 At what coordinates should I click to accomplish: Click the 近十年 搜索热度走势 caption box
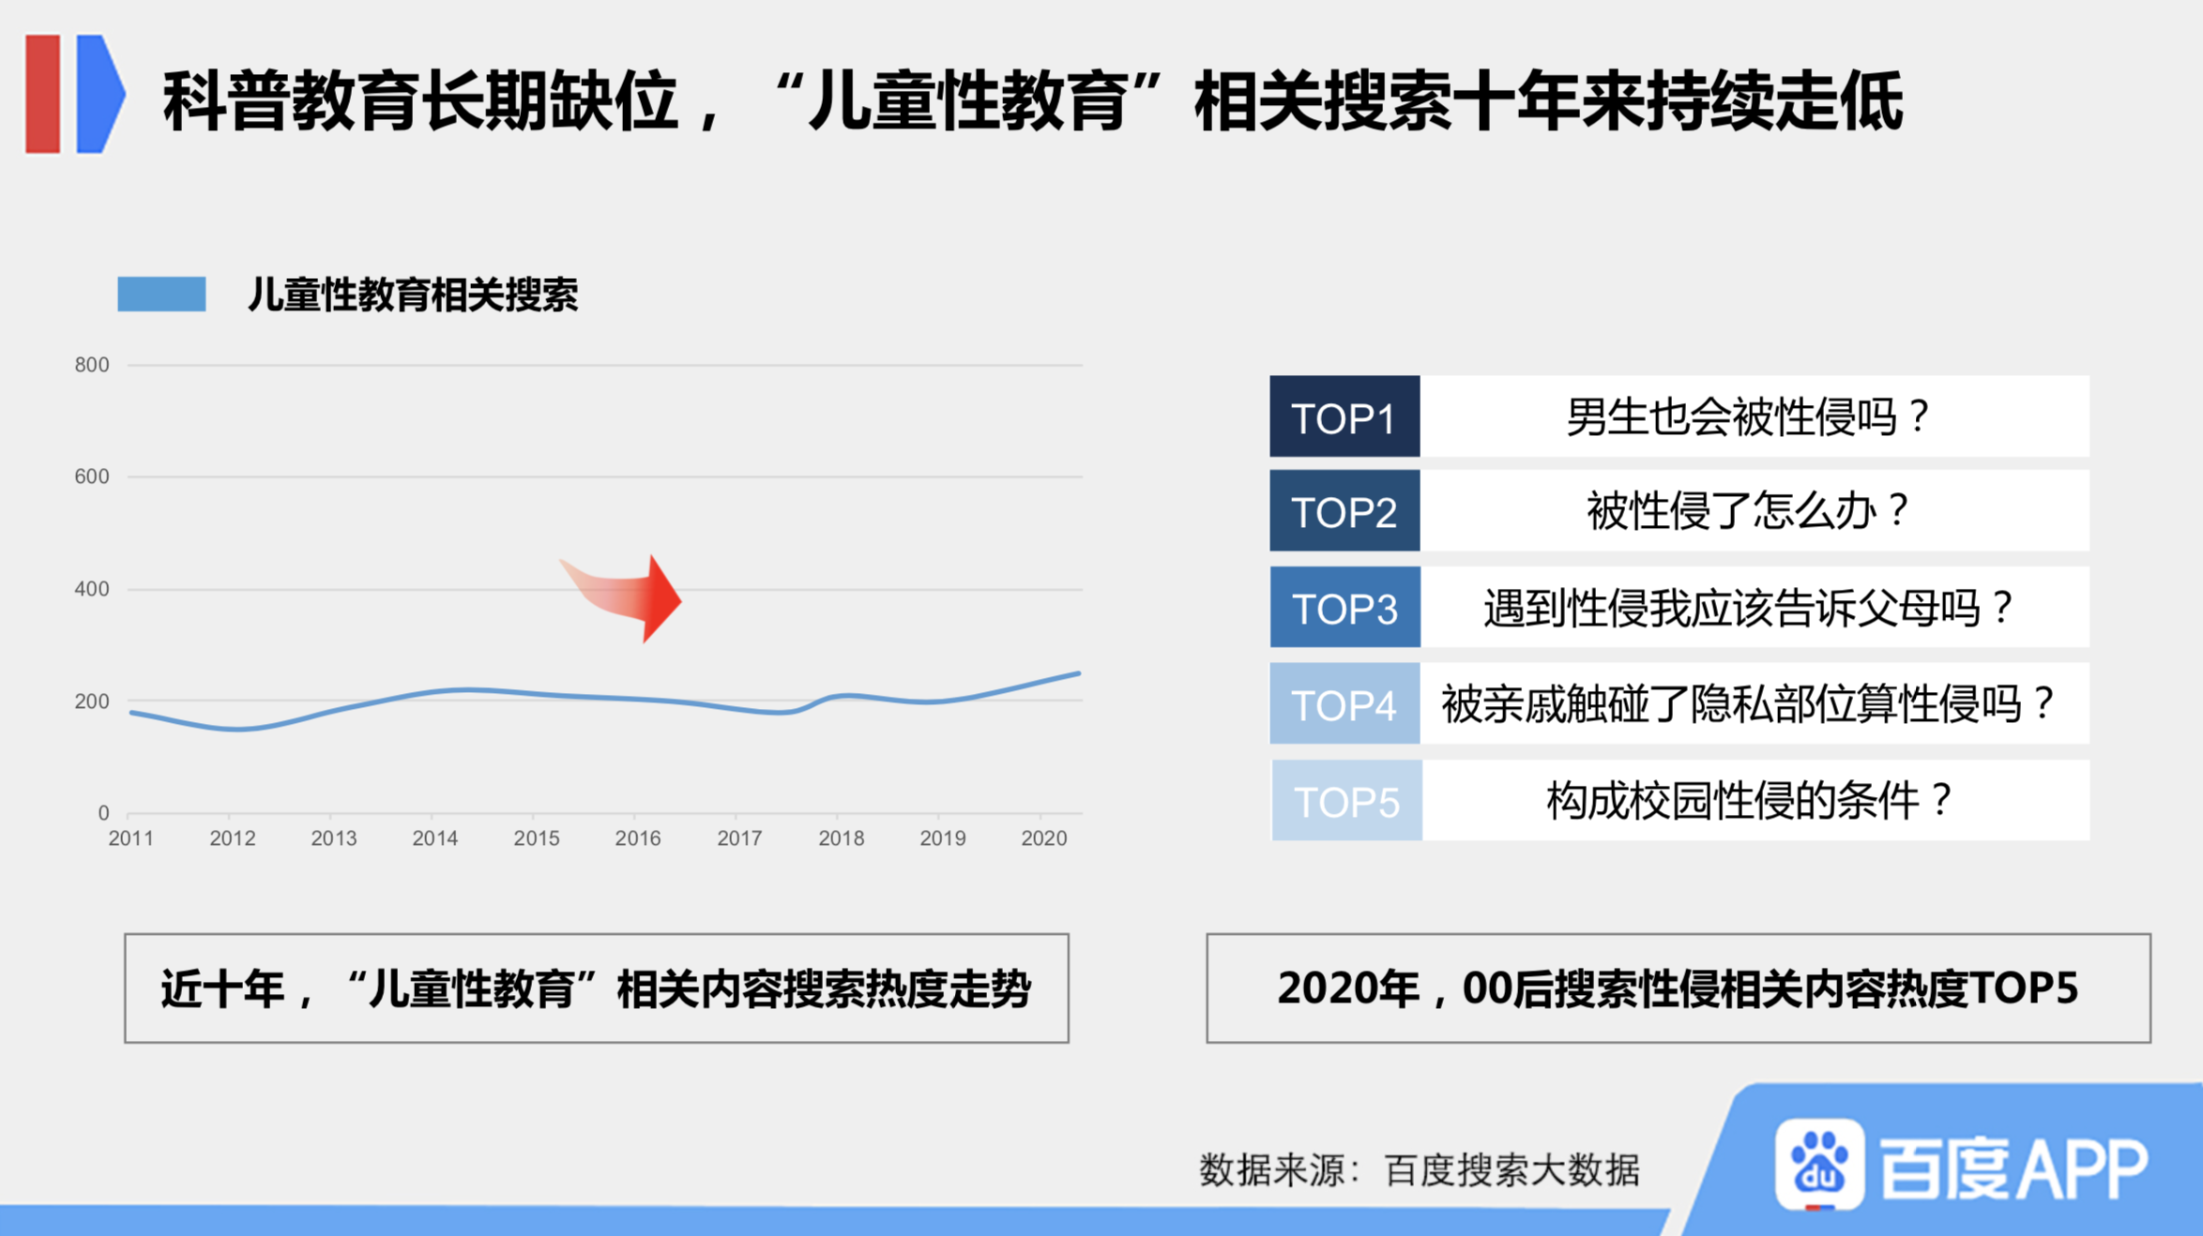click(x=596, y=987)
